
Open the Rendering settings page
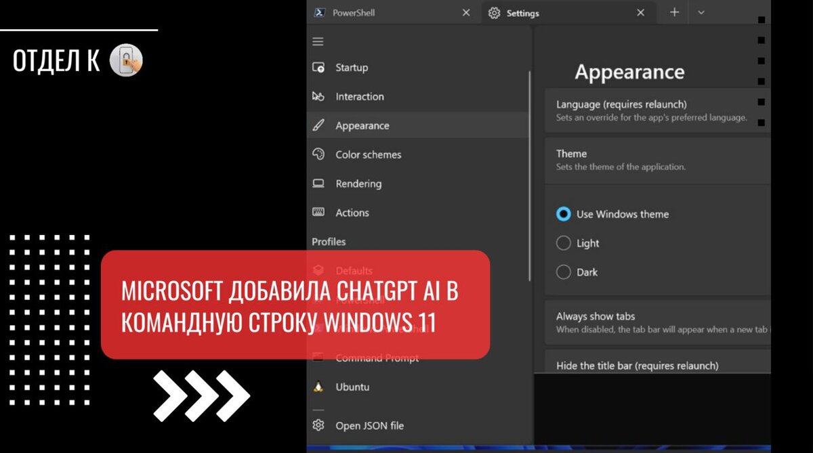click(x=417, y=184)
